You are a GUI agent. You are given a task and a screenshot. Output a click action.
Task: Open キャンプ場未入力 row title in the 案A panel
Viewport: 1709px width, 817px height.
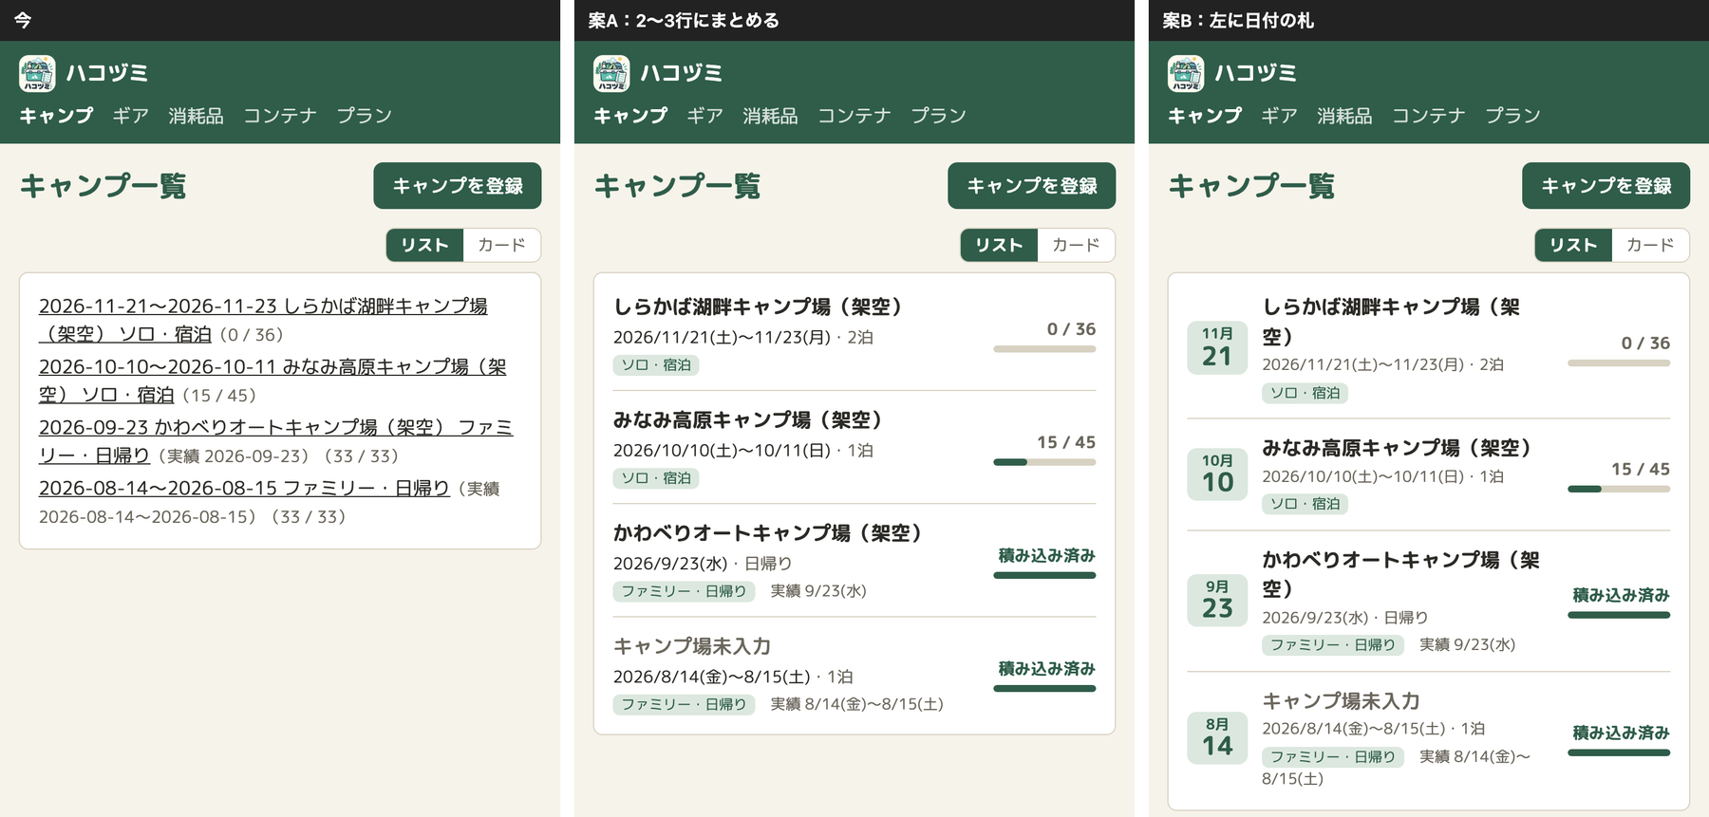click(x=692, y=646)
